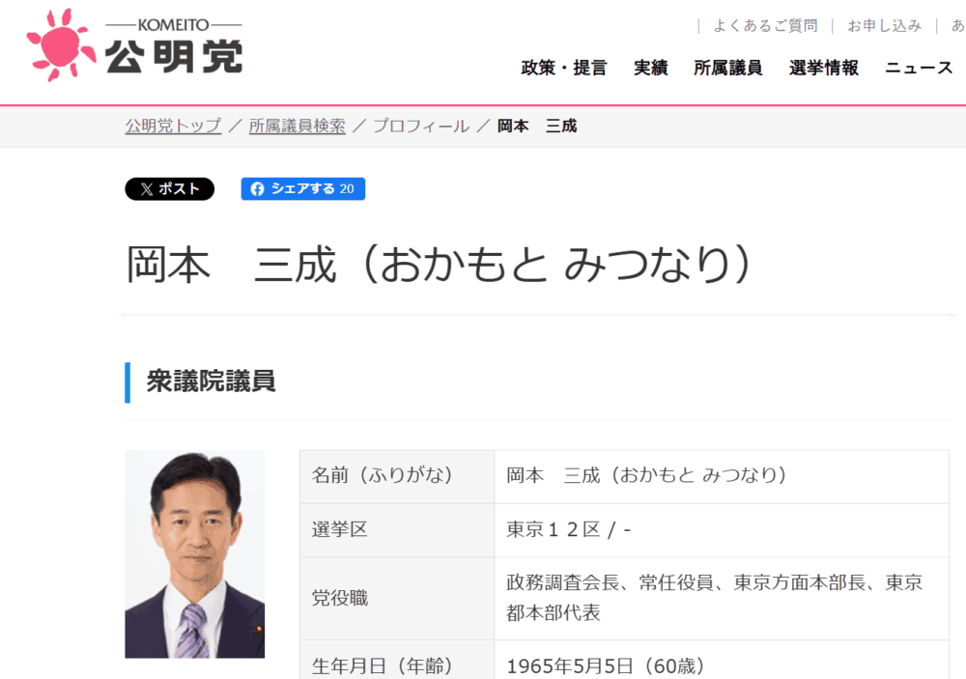
Task: Click 選挙情報 in the top menu
Action: click(823, 68)
